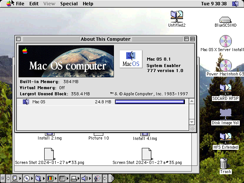Viewport: 244px width, 183px height.
Task: Select the Picture 10 file label
Action: (99, 138)
